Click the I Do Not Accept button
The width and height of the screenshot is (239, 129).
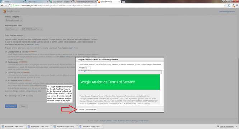click(91, 109)
